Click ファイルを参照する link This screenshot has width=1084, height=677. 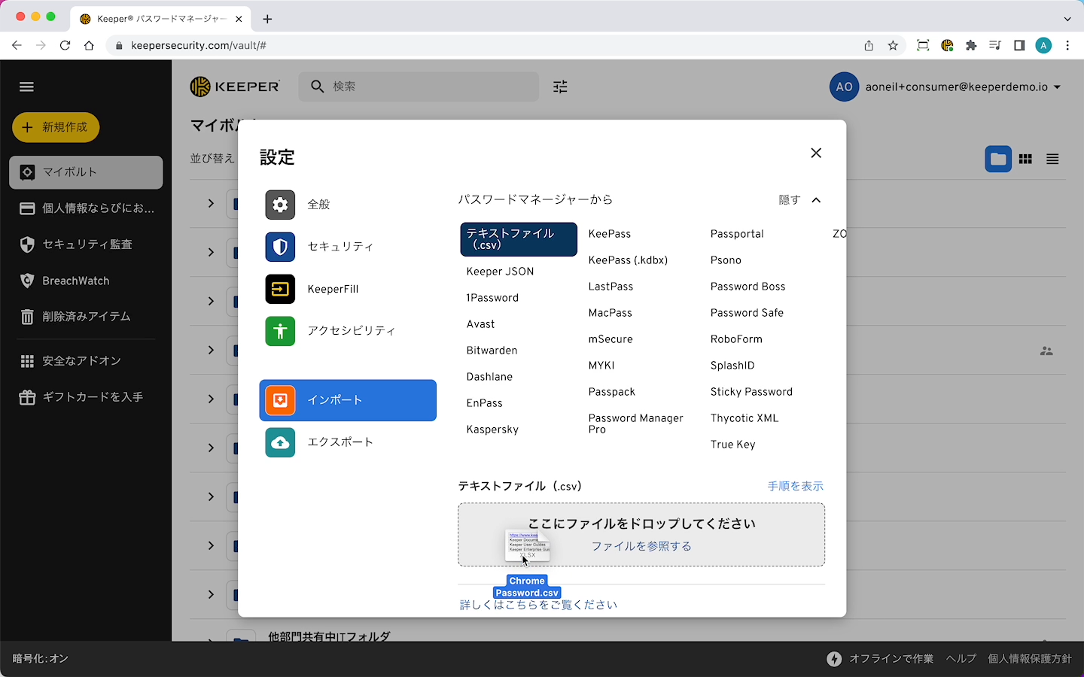click(641, 546)
